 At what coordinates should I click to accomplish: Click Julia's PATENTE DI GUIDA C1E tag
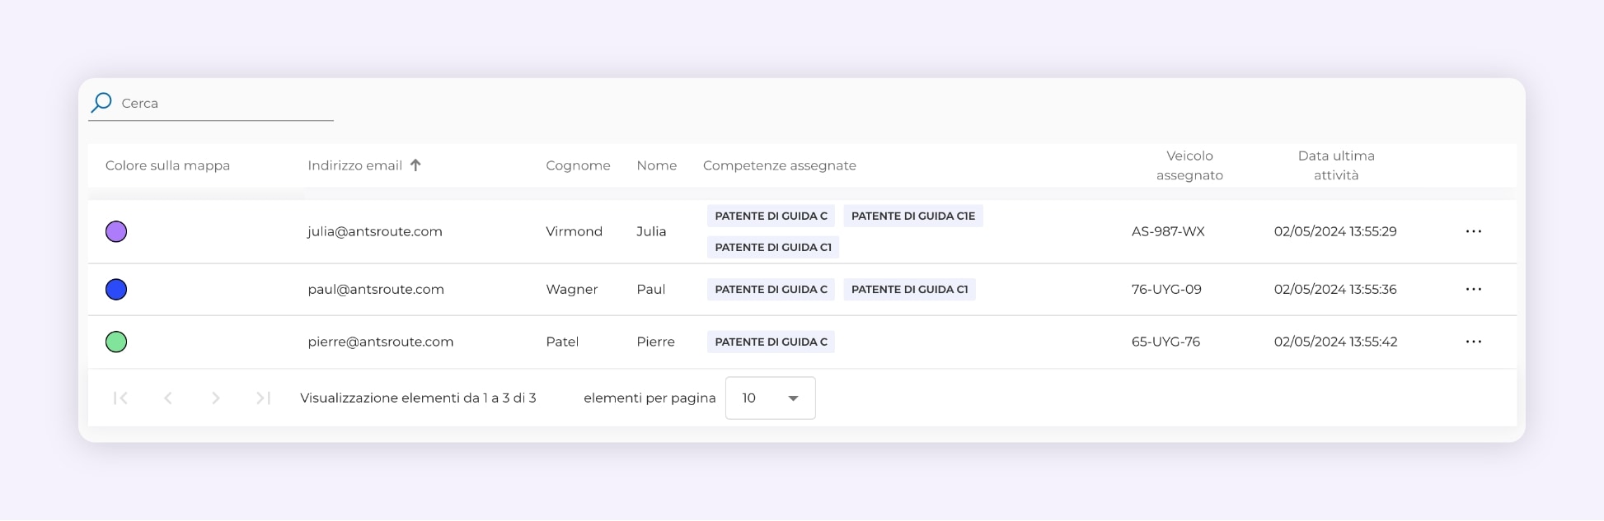(912, 216)
